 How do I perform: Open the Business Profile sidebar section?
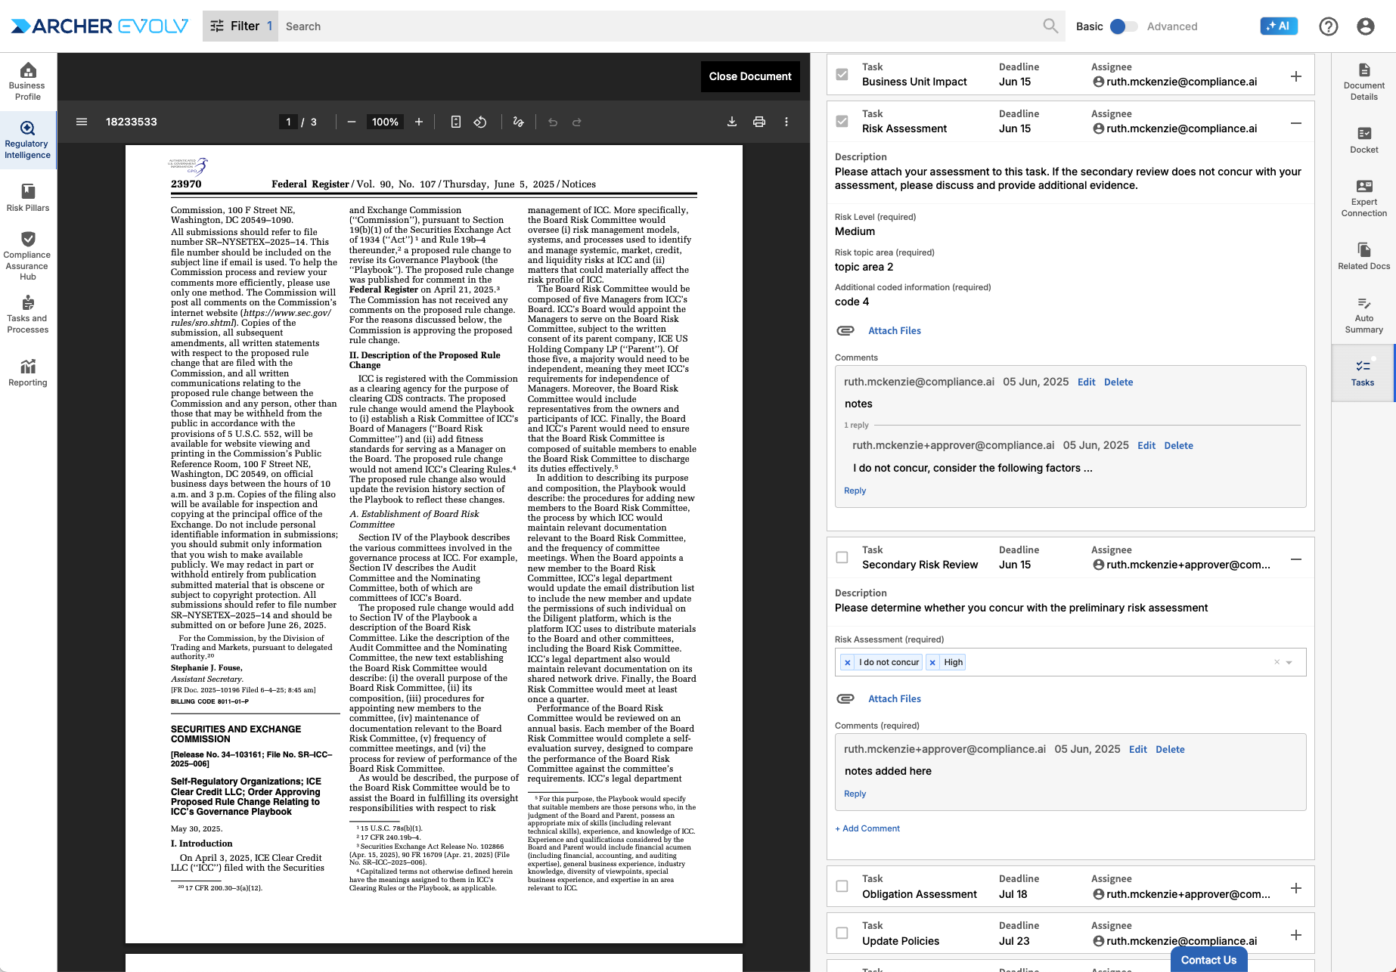click(28, 82)
